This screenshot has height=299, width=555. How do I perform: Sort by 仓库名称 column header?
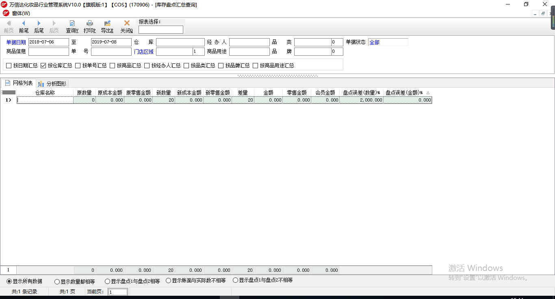(x=45, y=93)
